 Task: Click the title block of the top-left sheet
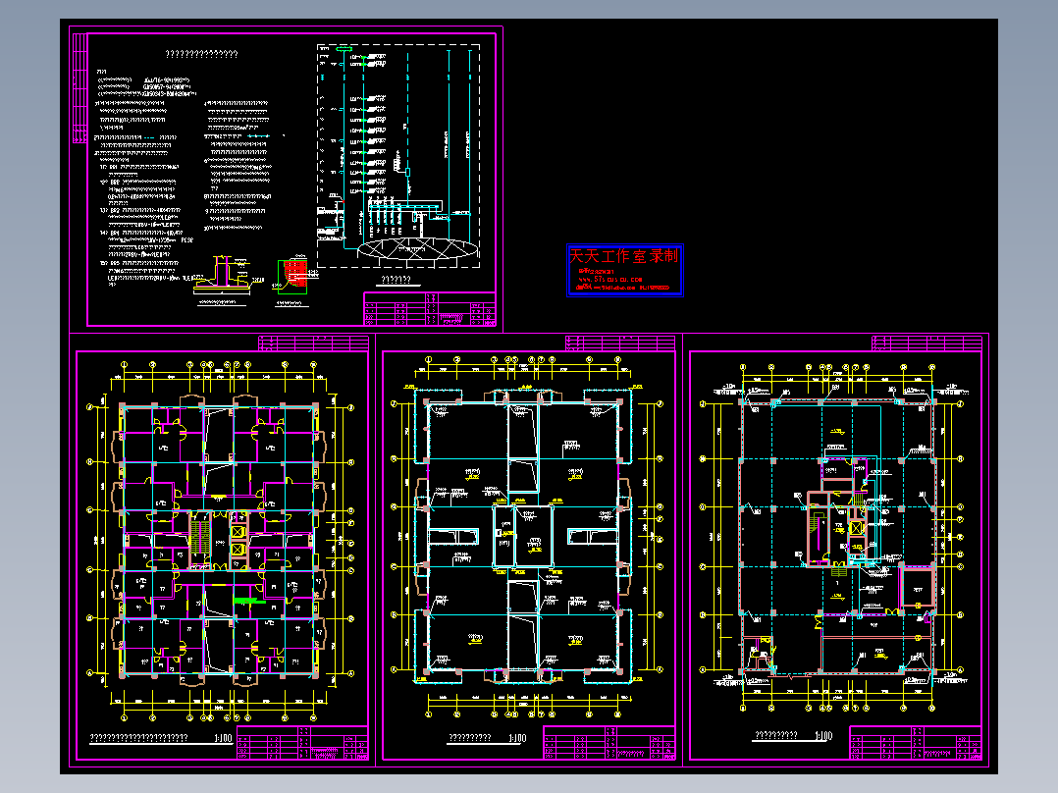click(430, 309)
